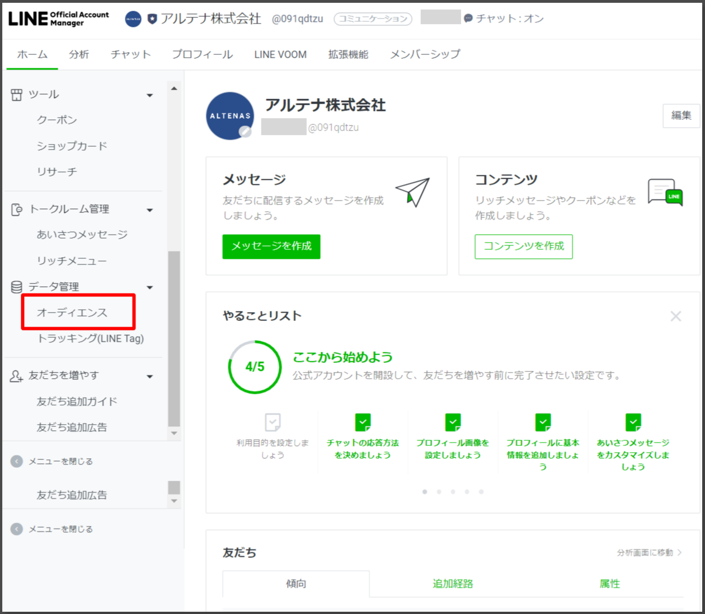This screenshot has height=614, width=705.
Task: Click the 4/5 progress circle
Action: point(255,367)
